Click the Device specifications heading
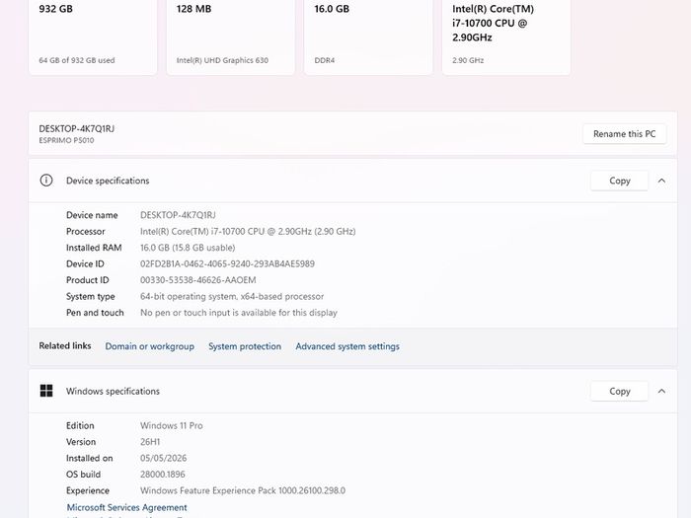 coord(108,181)
